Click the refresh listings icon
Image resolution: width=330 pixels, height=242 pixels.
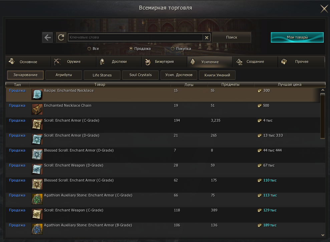(61, 38)
